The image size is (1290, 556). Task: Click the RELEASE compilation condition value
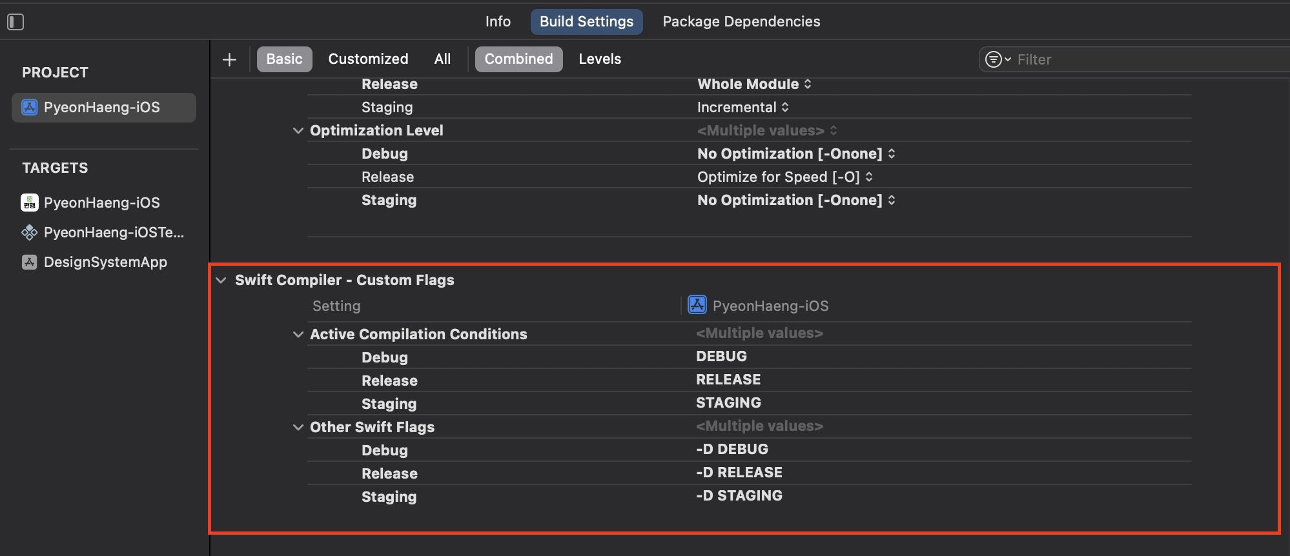728,379
